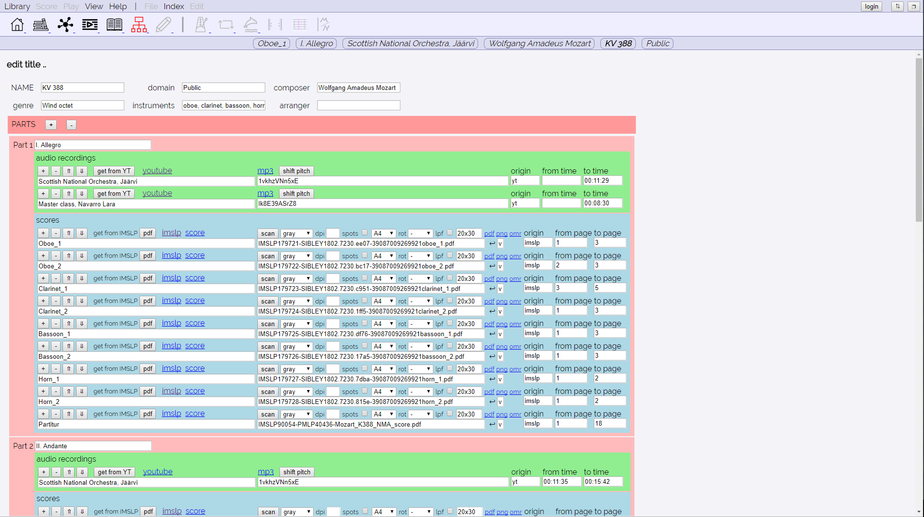Click the Home icon in toolbar
The width and height of the screenshot is (924, 517).
[x=17, y=25]
